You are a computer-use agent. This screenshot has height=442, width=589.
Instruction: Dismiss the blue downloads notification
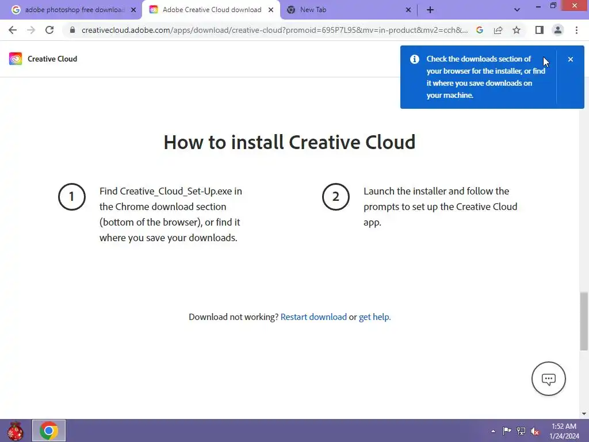571,59
